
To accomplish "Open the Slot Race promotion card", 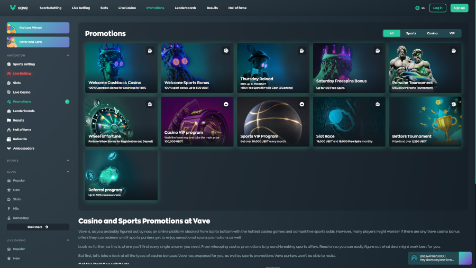I will pos(349,122).
